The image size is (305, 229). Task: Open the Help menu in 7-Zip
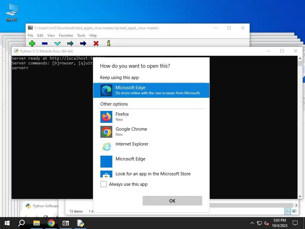tap(93, 35)
